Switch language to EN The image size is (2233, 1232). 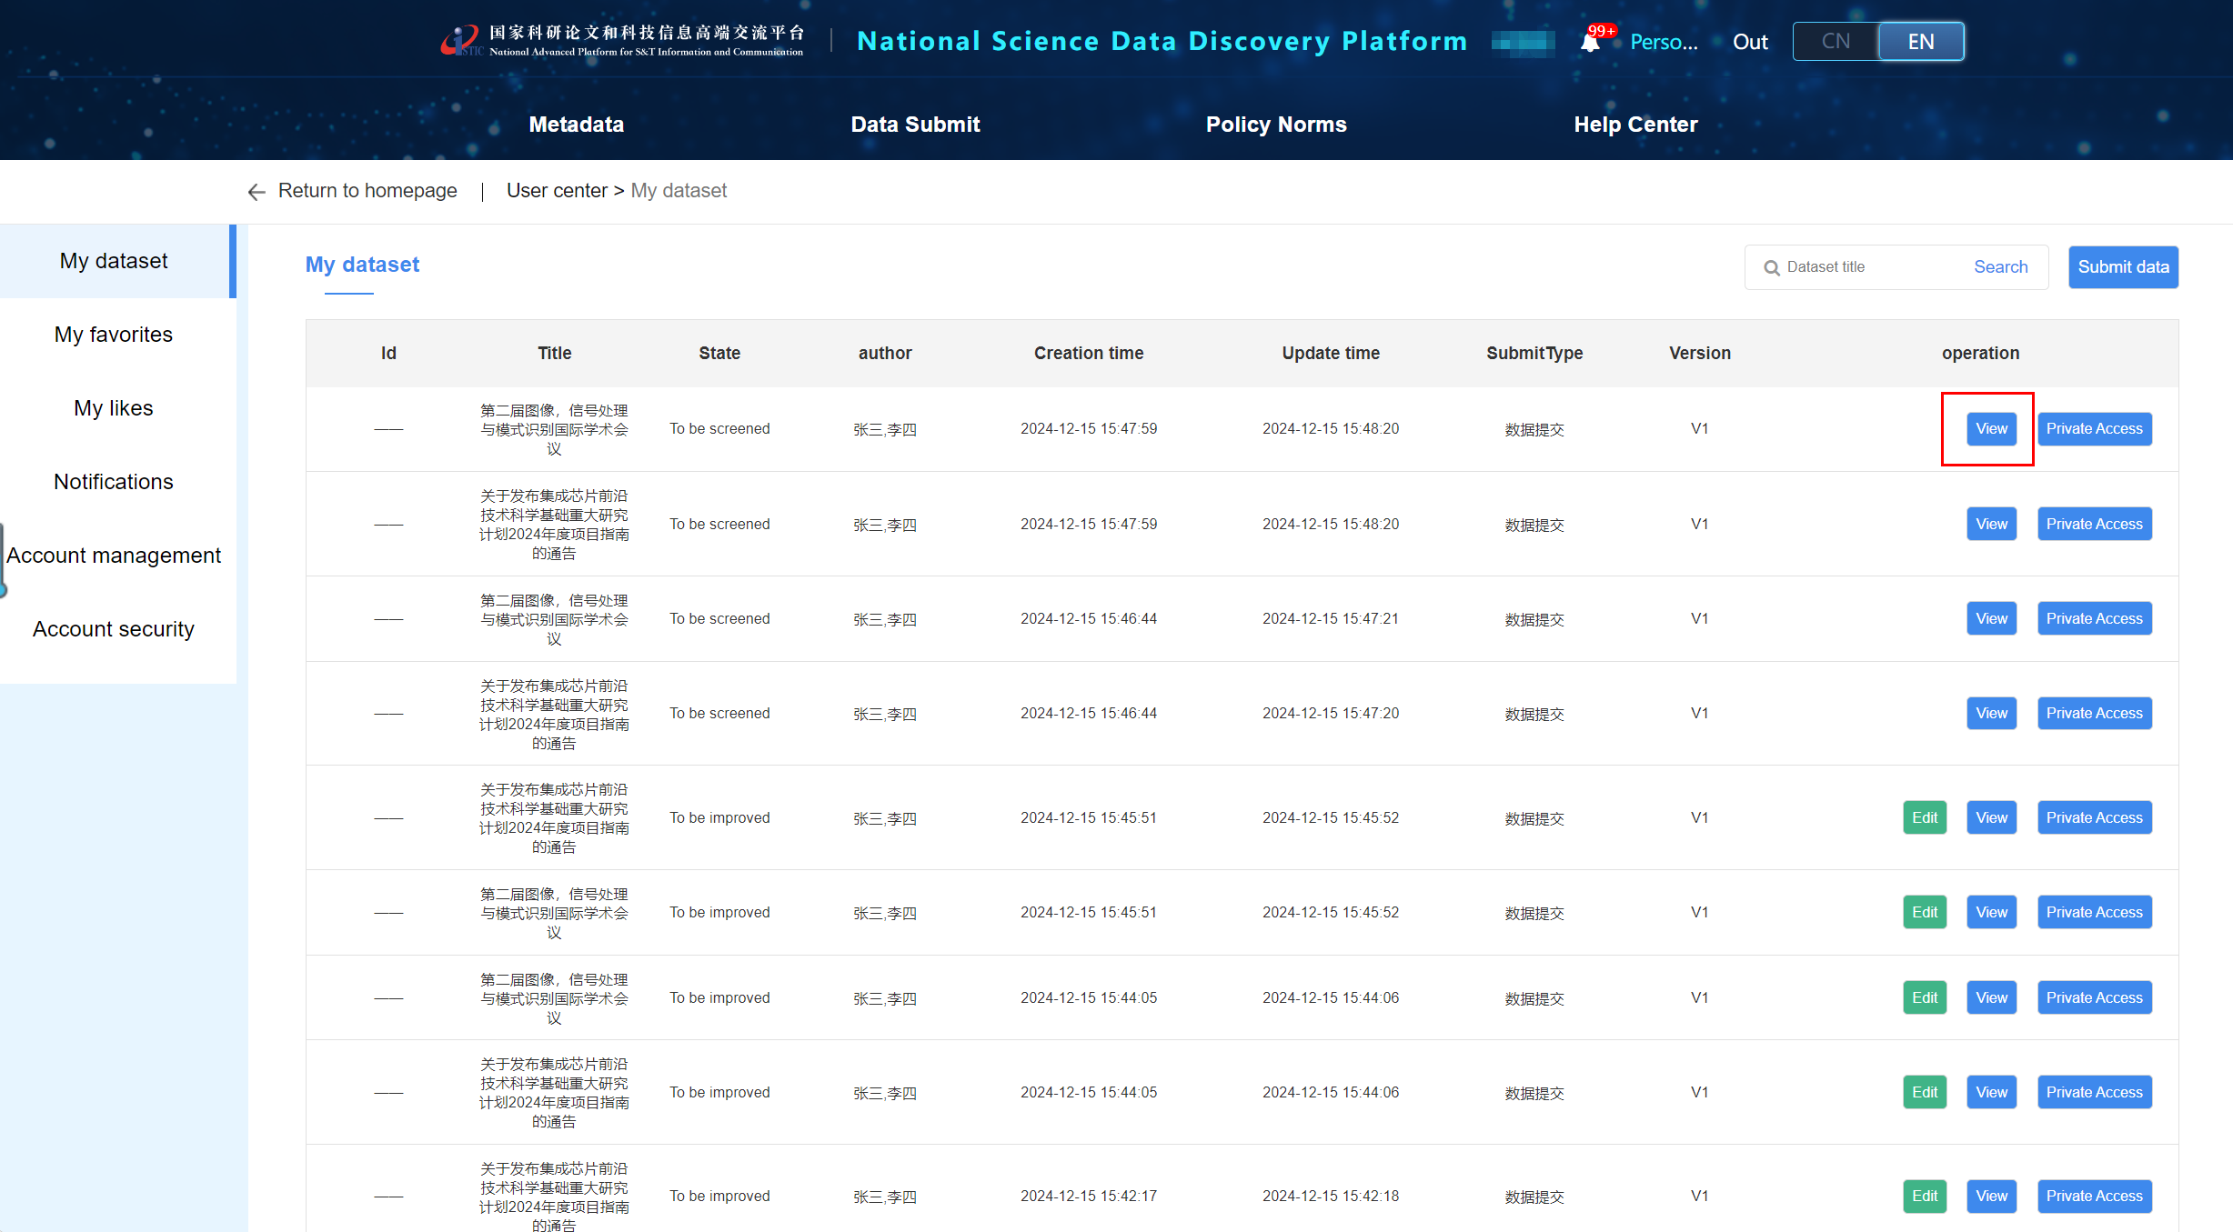coord(1920,42)
